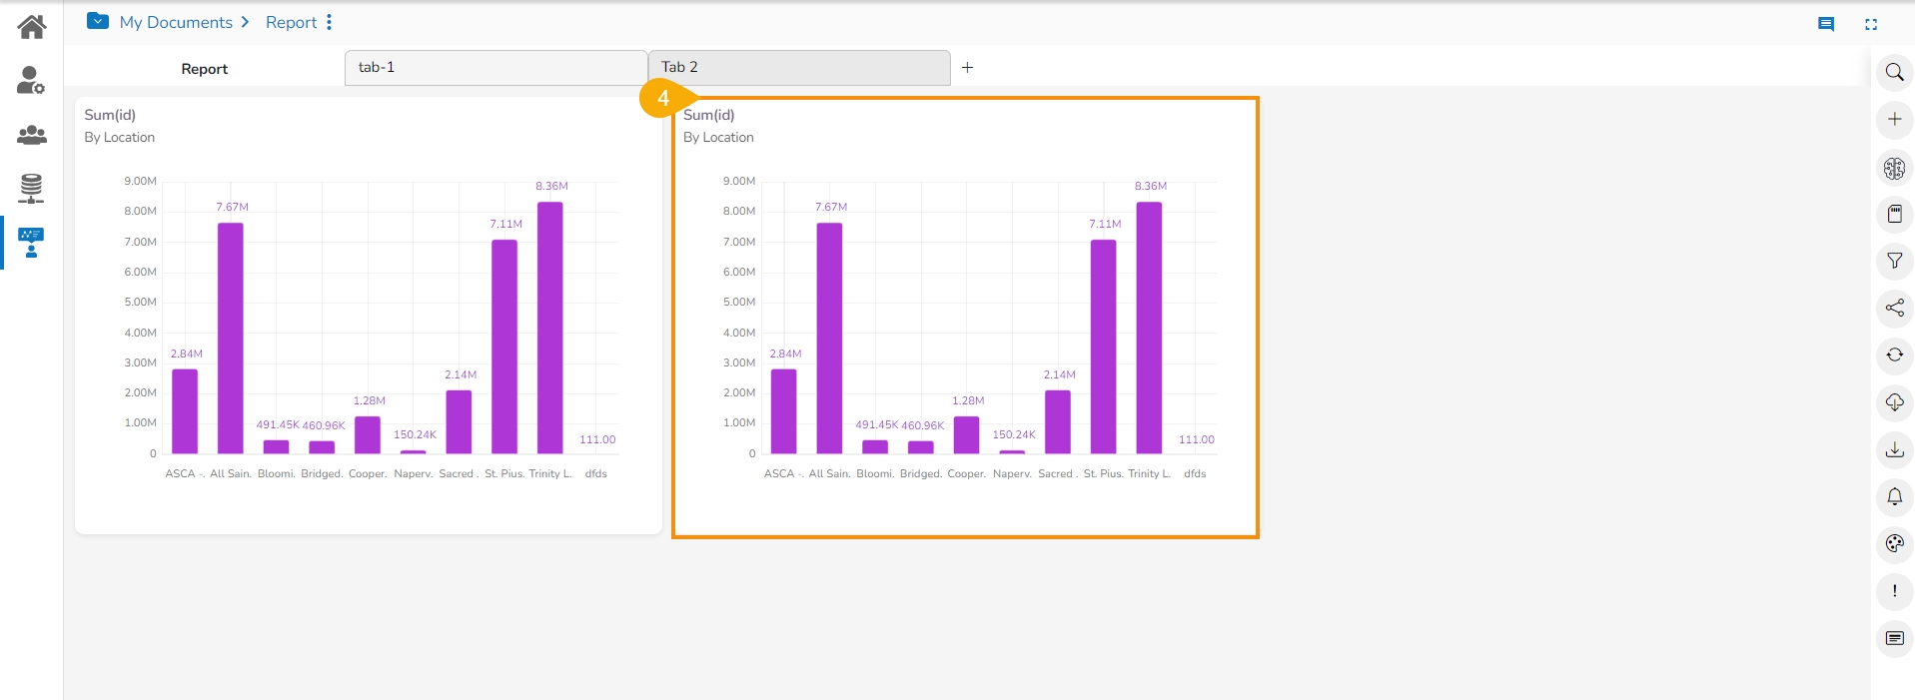Select the Sum(id) title of right chart
Image resolution: width=1915 pixels, height=700 pixels.
click(709, 115)
